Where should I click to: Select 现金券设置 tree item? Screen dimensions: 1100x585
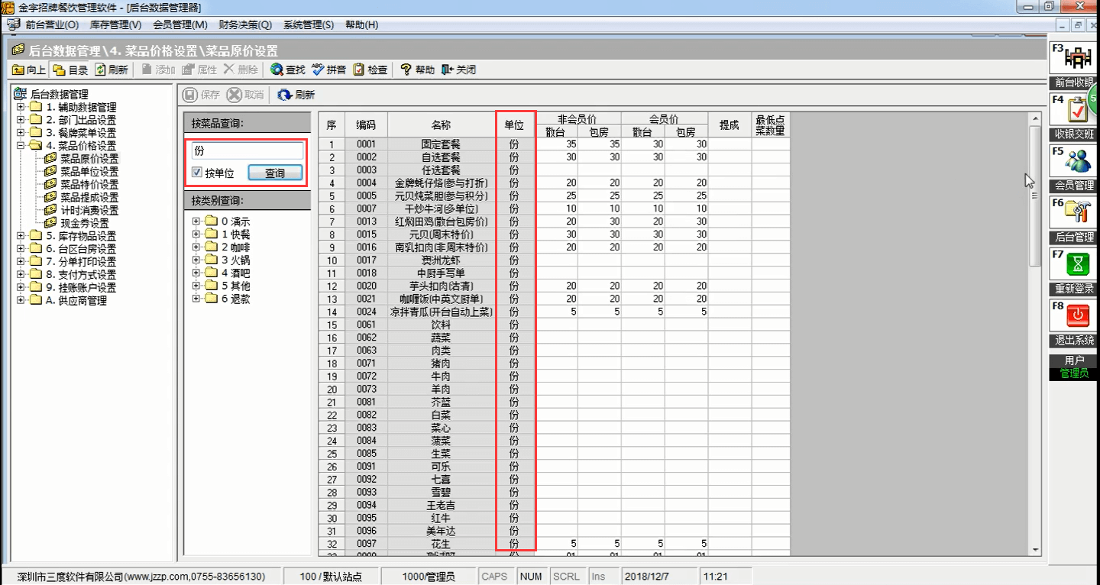tap(84, 223)
